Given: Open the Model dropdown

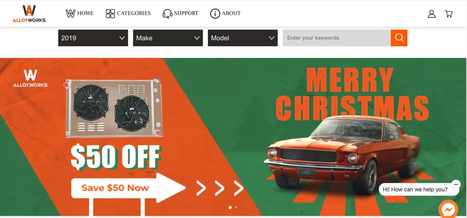Looking at the screenshot, I should [x=243, y=38].
